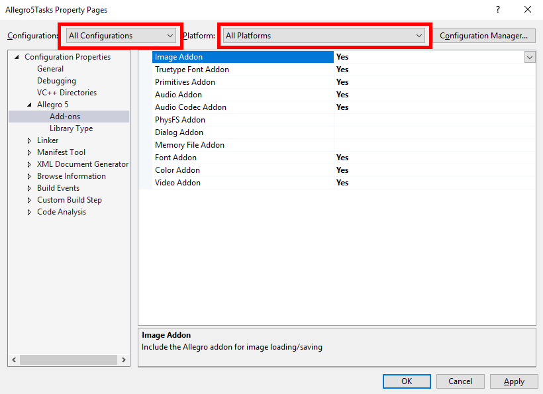Select Build Events label in the tree
This screenshot has height=394, width=543.
[58, 188]
